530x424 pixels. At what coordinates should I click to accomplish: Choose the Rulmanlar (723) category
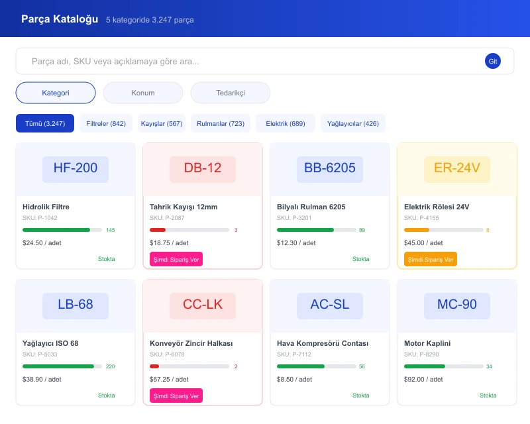[x=221, y=123]
